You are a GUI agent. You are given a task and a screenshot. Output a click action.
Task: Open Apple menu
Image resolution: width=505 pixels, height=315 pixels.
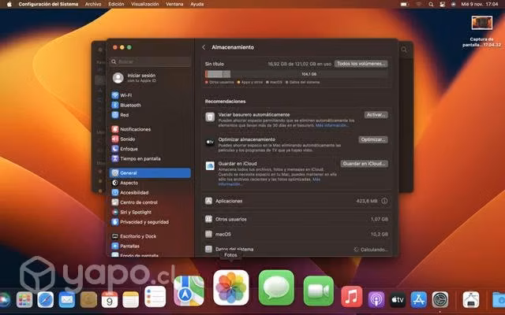click(x=9, y=4)
